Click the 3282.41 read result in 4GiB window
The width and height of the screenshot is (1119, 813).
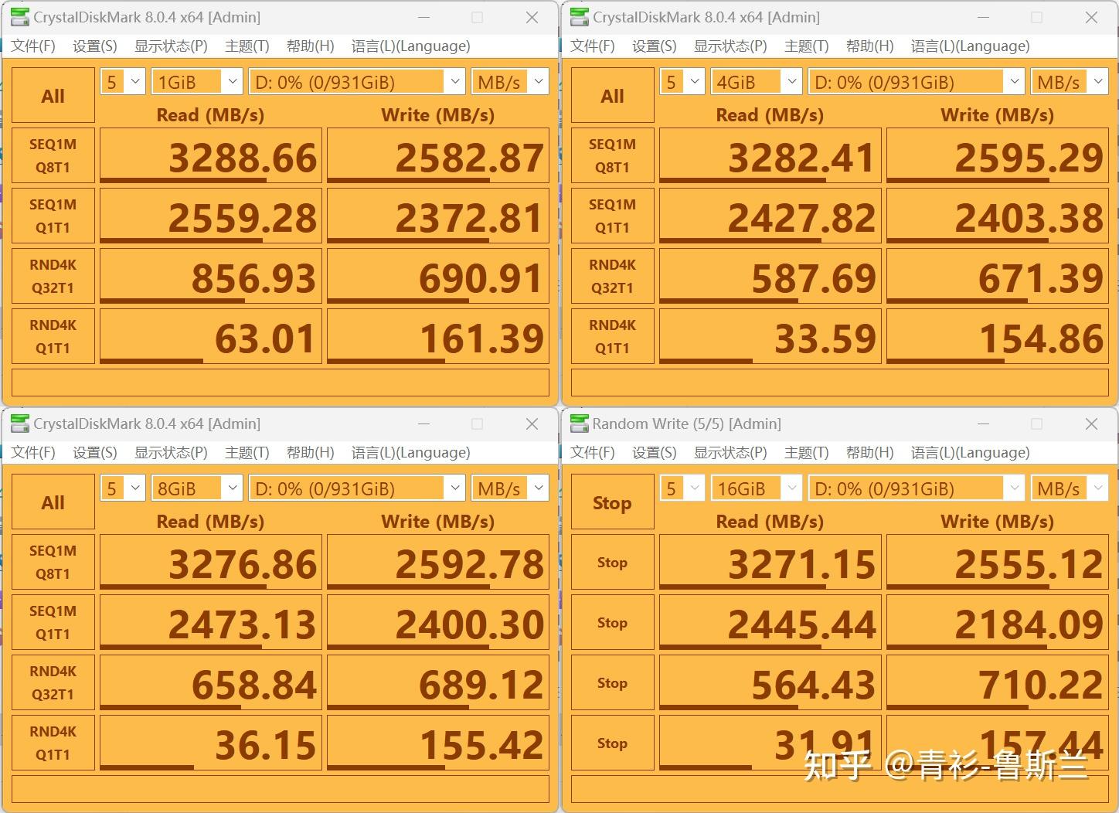(770, 156)
